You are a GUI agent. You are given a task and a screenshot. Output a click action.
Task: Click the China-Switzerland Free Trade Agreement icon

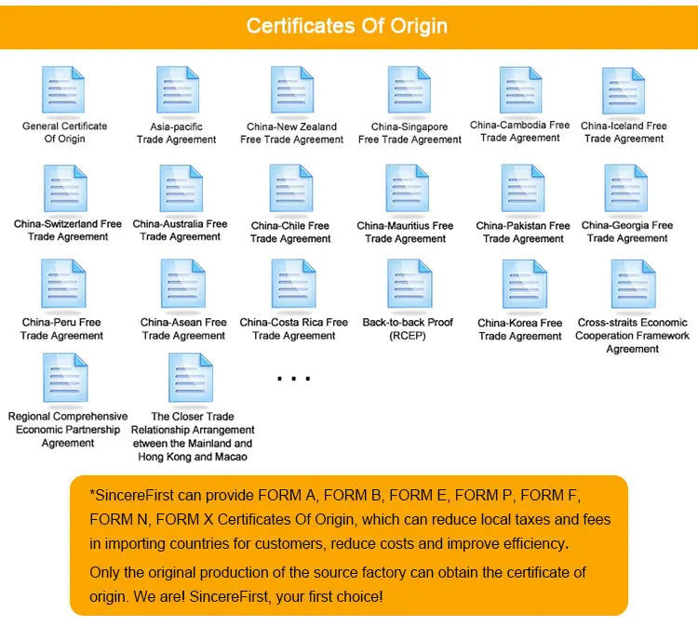(65, 188)
